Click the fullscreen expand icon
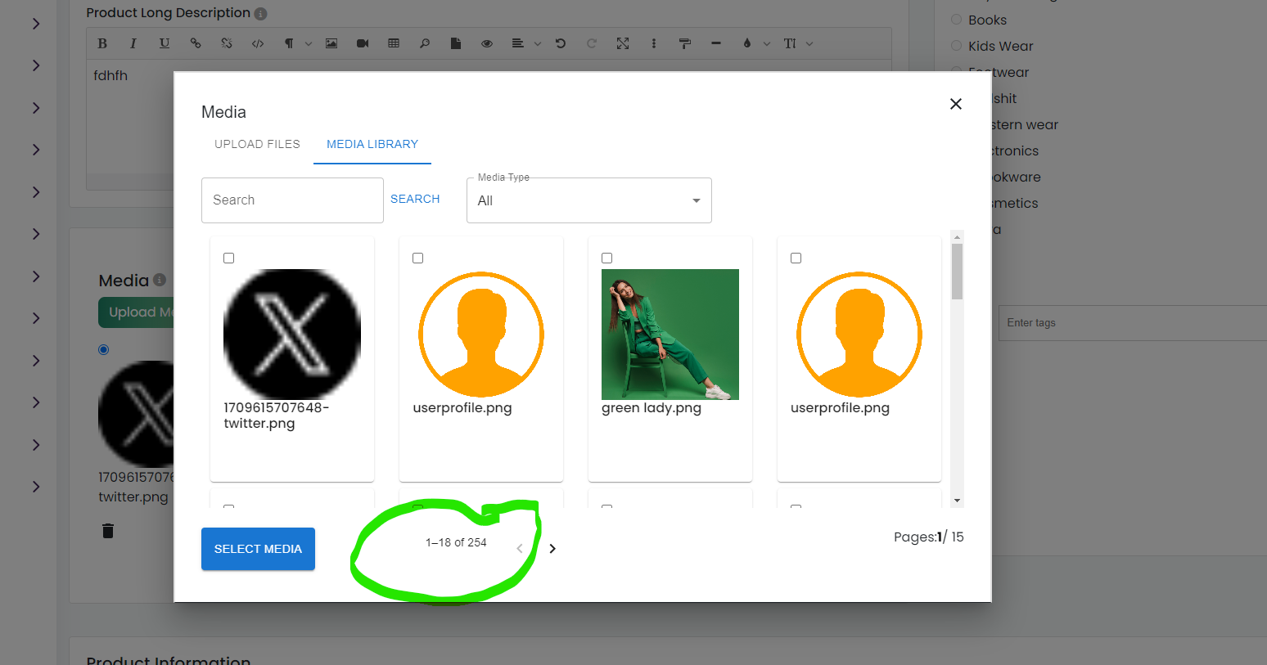The width and height of the screenshot is (1267, 665). [623, 43]
